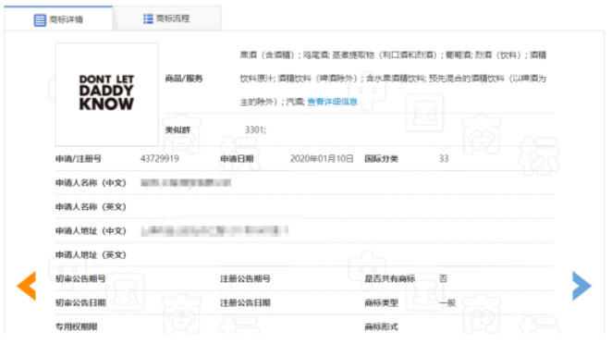Click the 申请人名称（英文） label
This screenshot has height=344, width=612.
point(91,206)
